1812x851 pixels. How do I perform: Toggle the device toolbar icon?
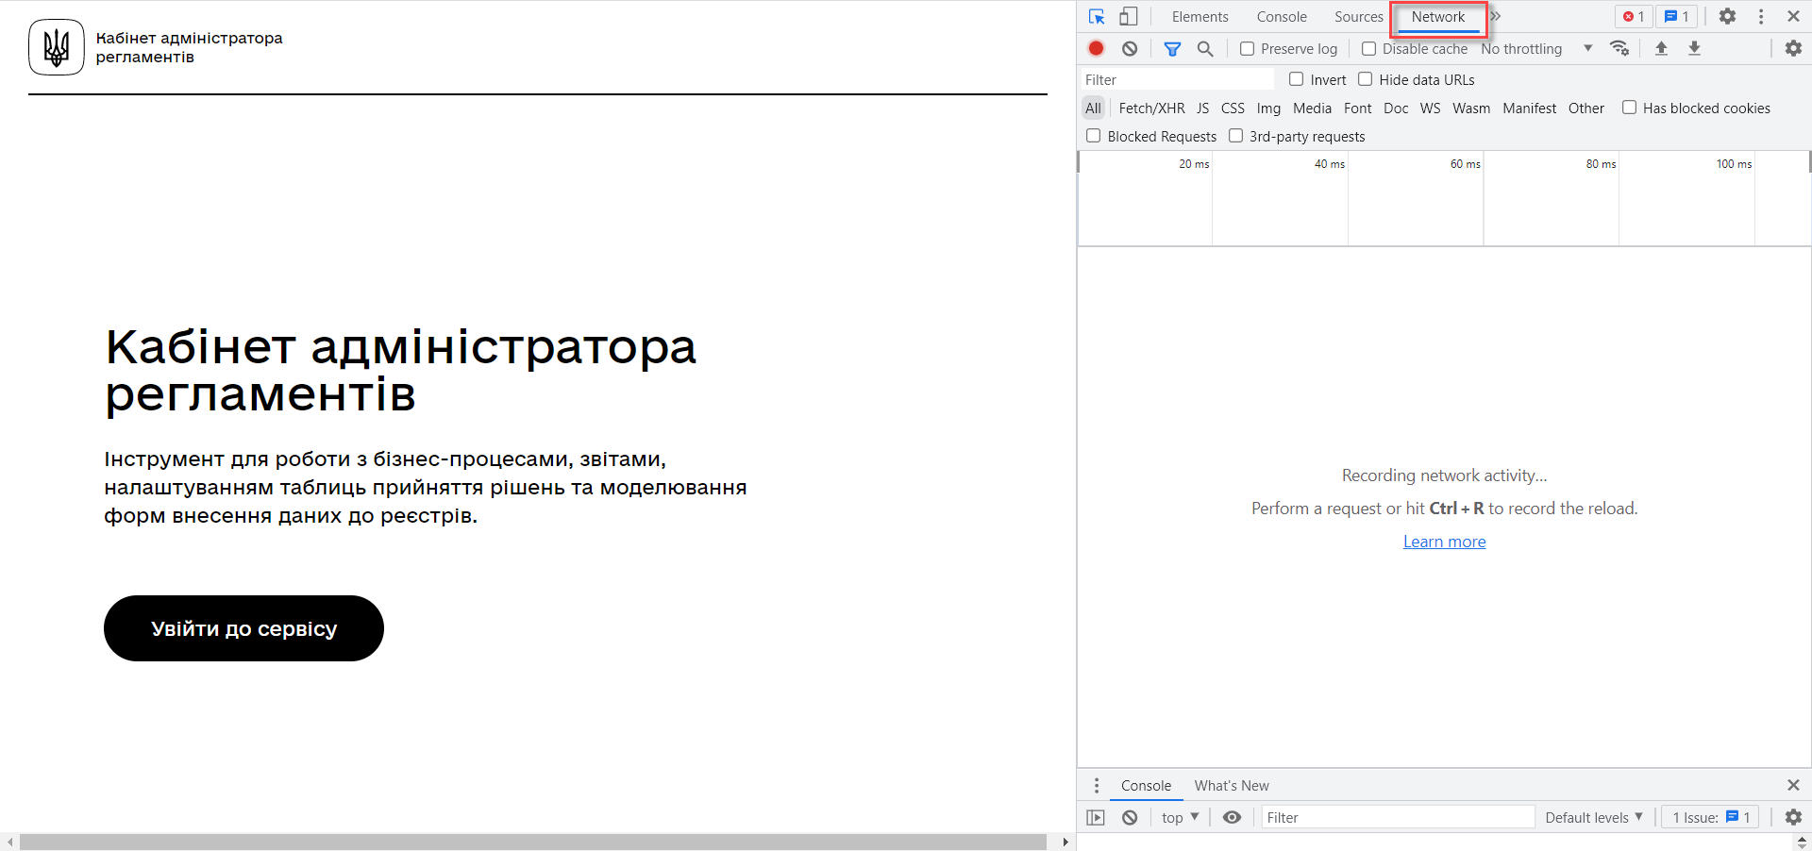coord(1129,17)
